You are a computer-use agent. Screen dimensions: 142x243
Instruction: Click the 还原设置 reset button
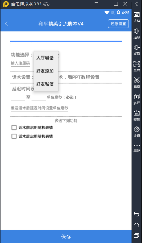[x=118, y=24]
